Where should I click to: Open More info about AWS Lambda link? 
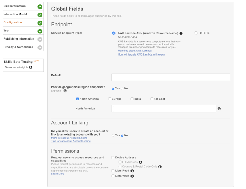135,51
